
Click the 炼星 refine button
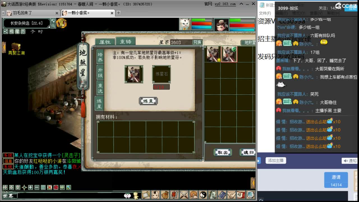click(148, 101)
